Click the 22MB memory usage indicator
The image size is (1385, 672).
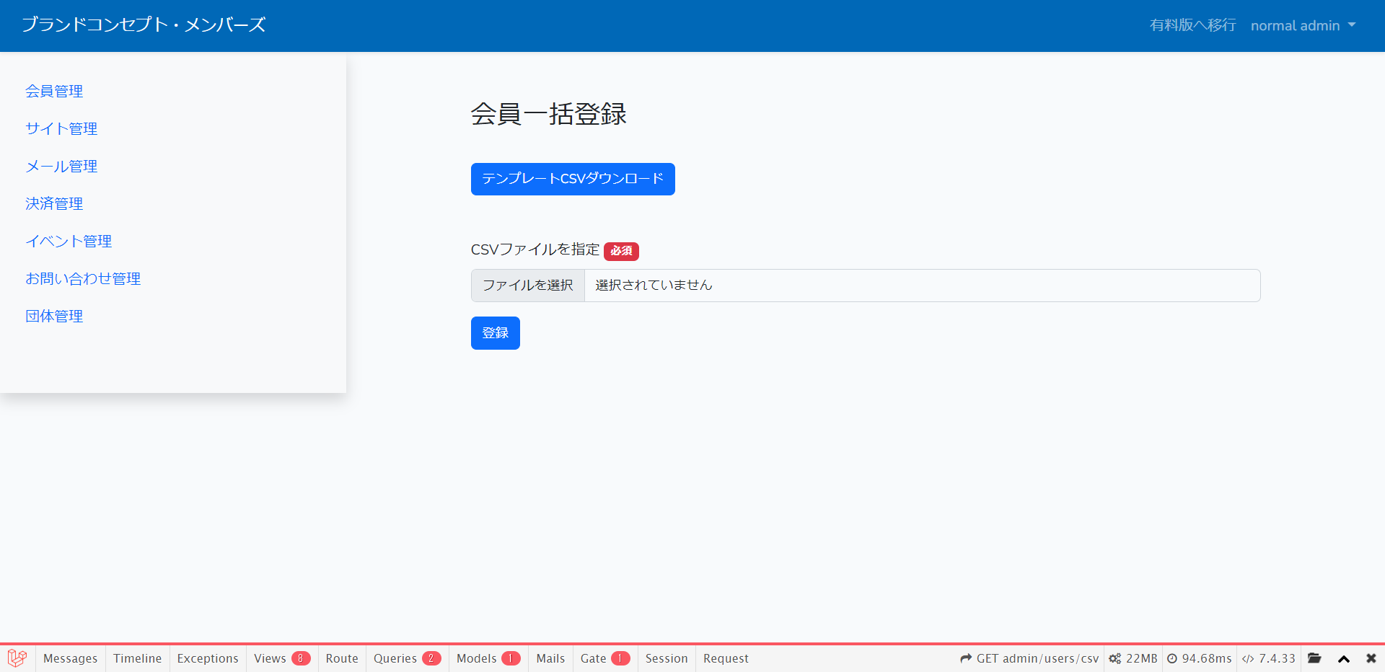pyautogui.click(x=1133, y=658)
